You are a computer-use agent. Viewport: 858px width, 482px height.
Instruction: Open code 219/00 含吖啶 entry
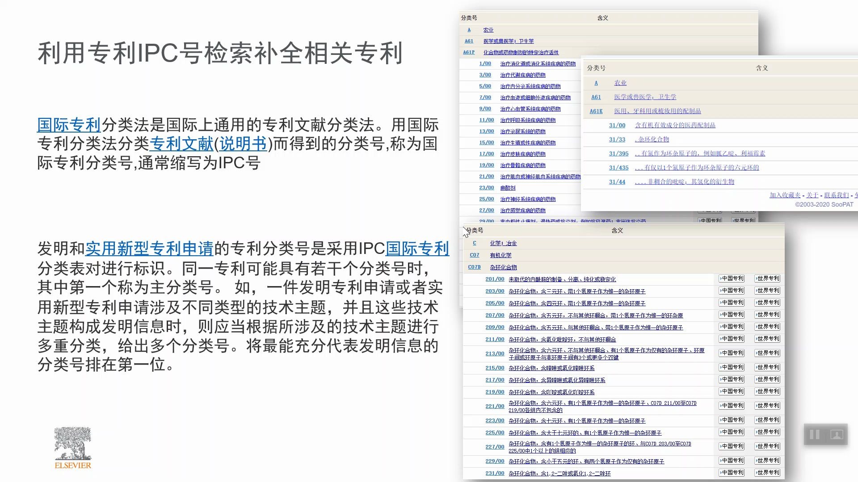[495, 392]
